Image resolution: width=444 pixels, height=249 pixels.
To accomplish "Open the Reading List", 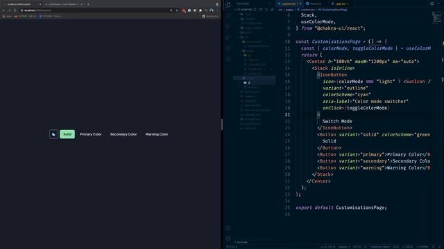I will coord(210,17).
